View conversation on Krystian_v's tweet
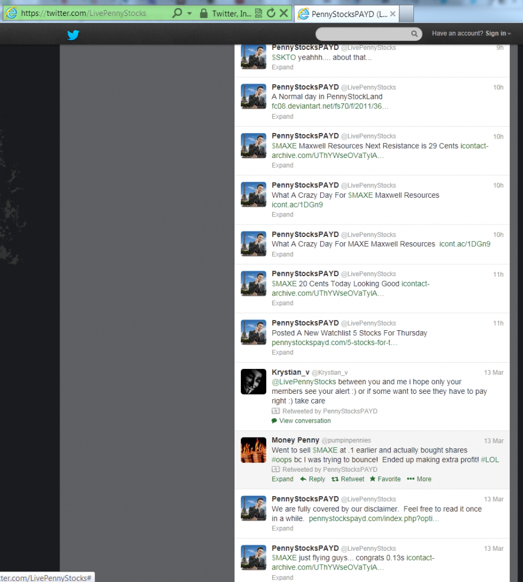Screen dimensions: 523x582 pyautogui.click(x=304, y=421)
